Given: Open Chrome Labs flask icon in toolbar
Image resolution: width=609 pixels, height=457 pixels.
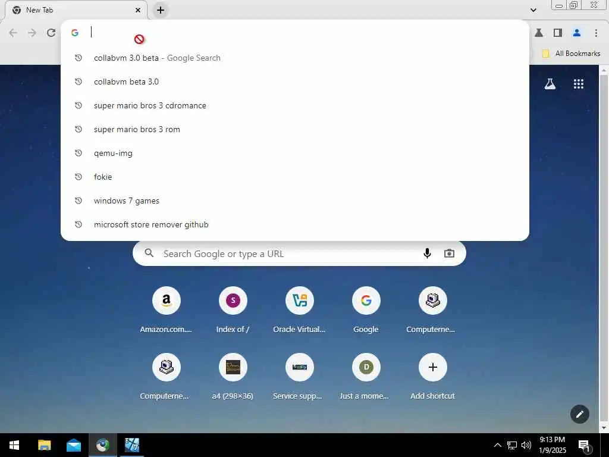Looking at the screenshot, I should coord(539,33).
